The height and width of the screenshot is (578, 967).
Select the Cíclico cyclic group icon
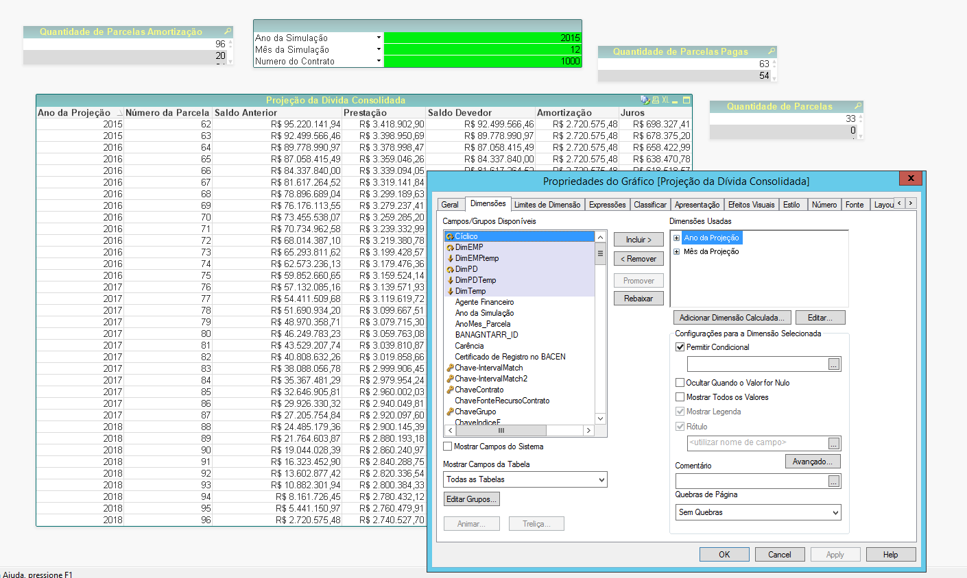point(450,236)
